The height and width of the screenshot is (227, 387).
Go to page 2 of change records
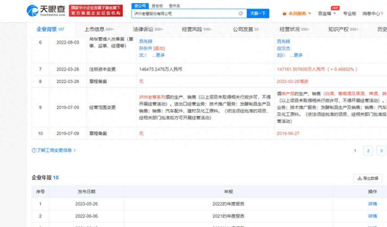coord(368,151)
